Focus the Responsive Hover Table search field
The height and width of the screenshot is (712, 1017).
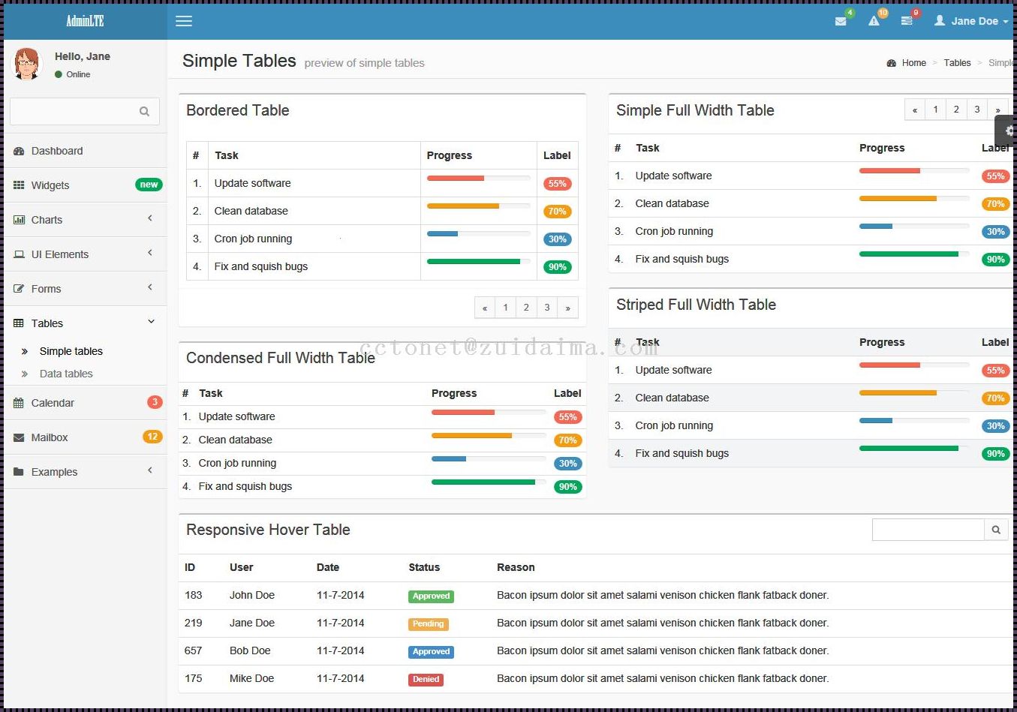(928, 530)
